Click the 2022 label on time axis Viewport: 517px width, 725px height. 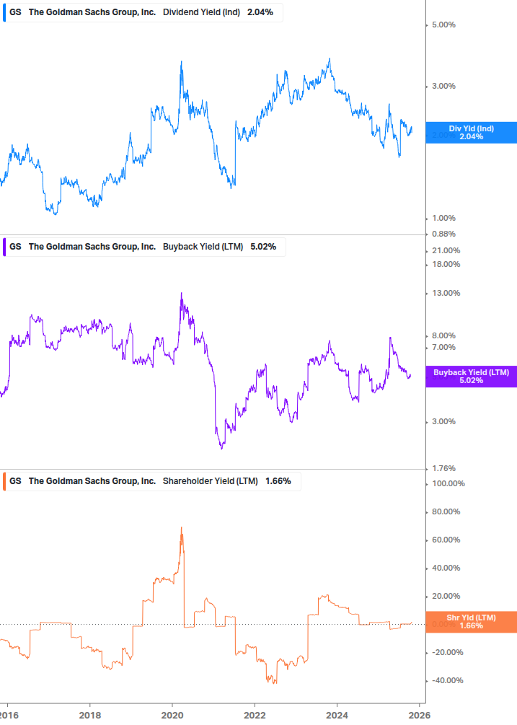coord(255,714)
